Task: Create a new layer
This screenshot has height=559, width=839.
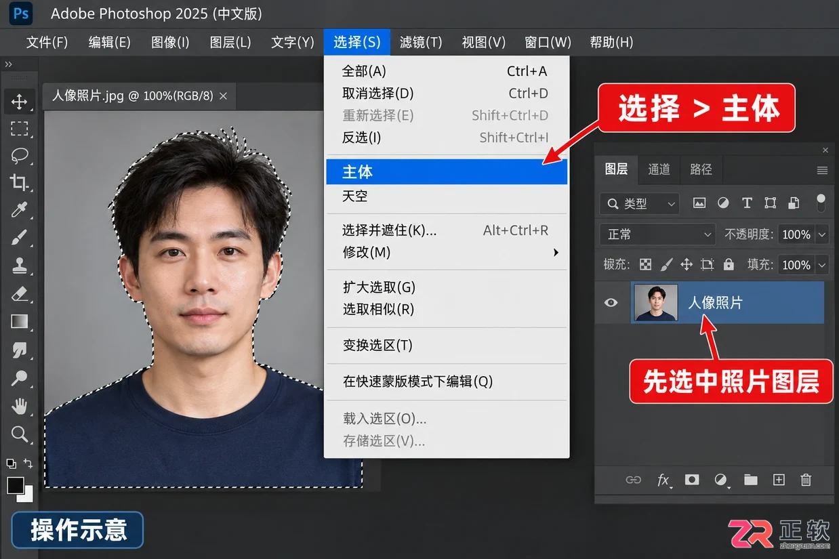Action: [779, 480]
